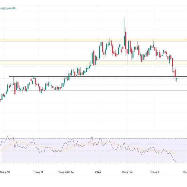Click the Tháng 11 time axis label
187x187 pixels.
click(x=38, y=172)
